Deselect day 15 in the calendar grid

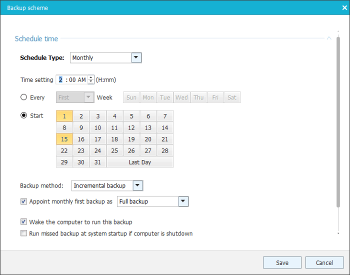[64, 139]
